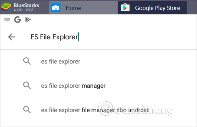The image size is (197, 127).
Task: Click the Play Store bag icon on tab
Action: point(125,8)
